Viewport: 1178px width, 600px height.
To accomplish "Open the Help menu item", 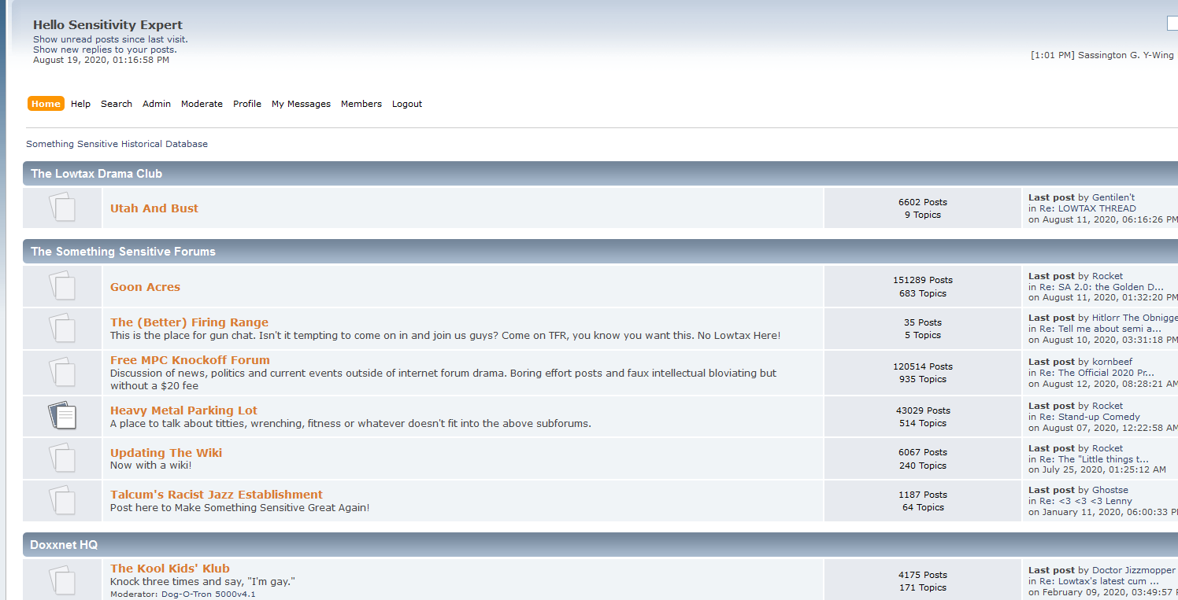I will pos(80,104).
